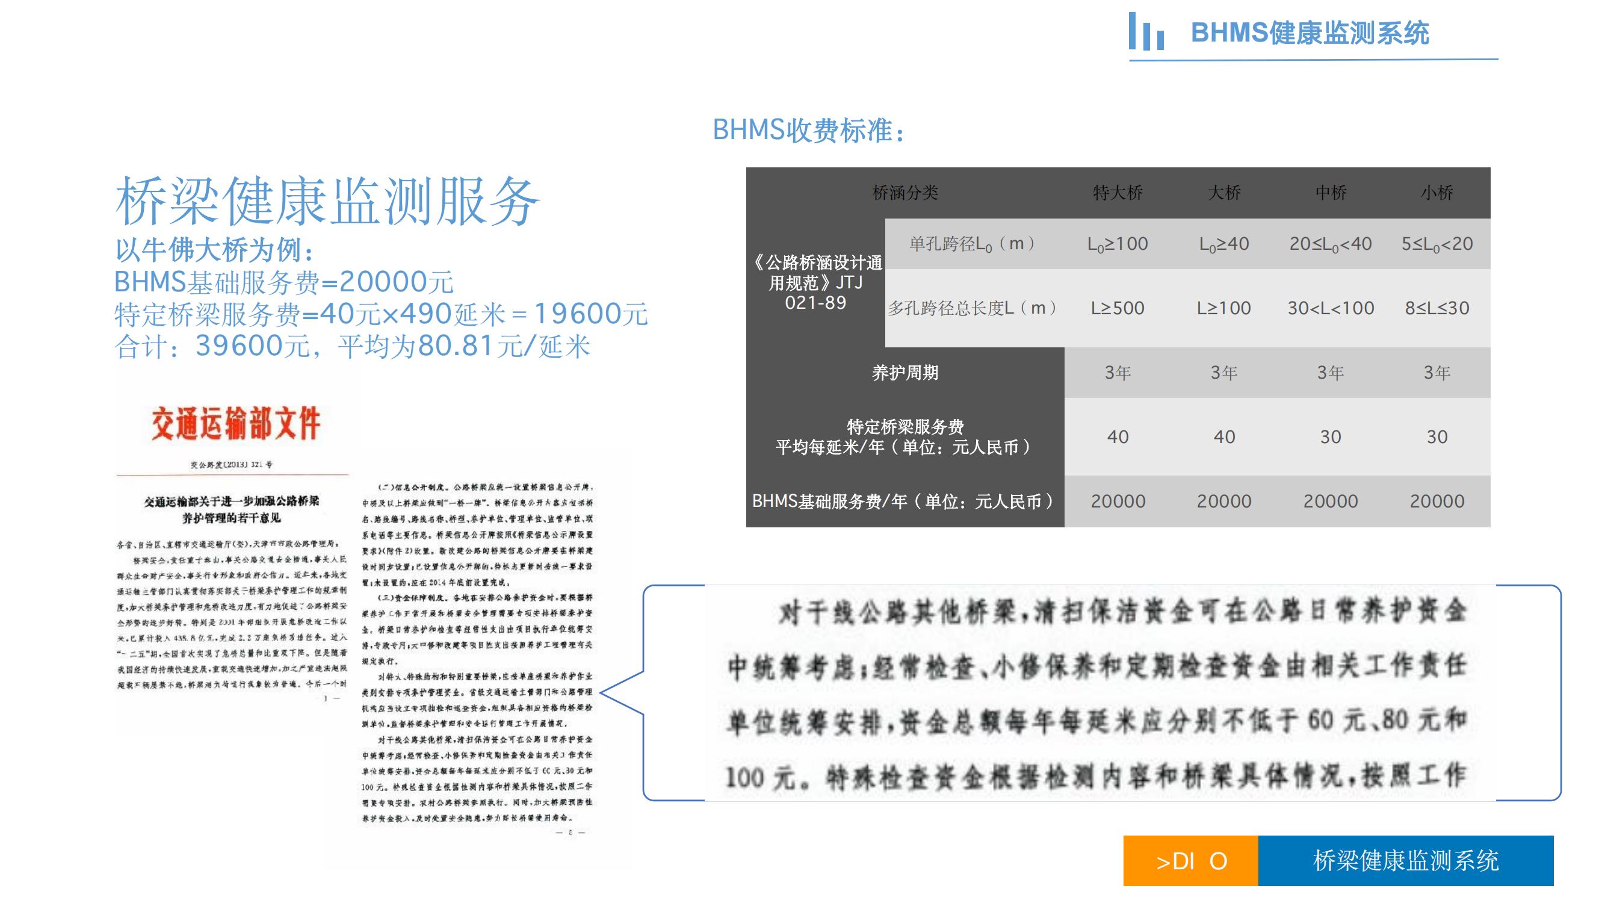1605x903 pixels.
Task: Click the L≥500 table cell
Action: click(1117, 308)
